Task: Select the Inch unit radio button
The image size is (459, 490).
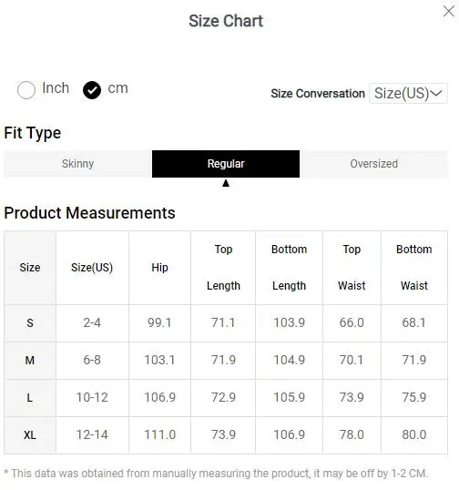Action: tap(26, 90)
